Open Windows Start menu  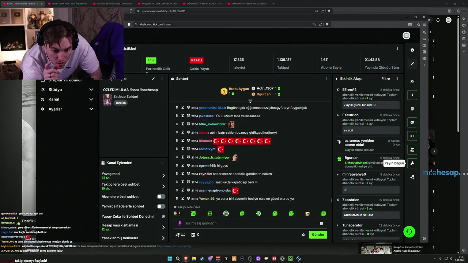[170, 259]
